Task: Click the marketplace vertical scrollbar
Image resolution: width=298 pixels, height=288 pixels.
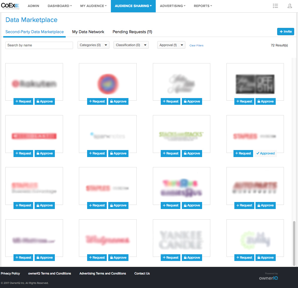Action: tap(294, 243)
